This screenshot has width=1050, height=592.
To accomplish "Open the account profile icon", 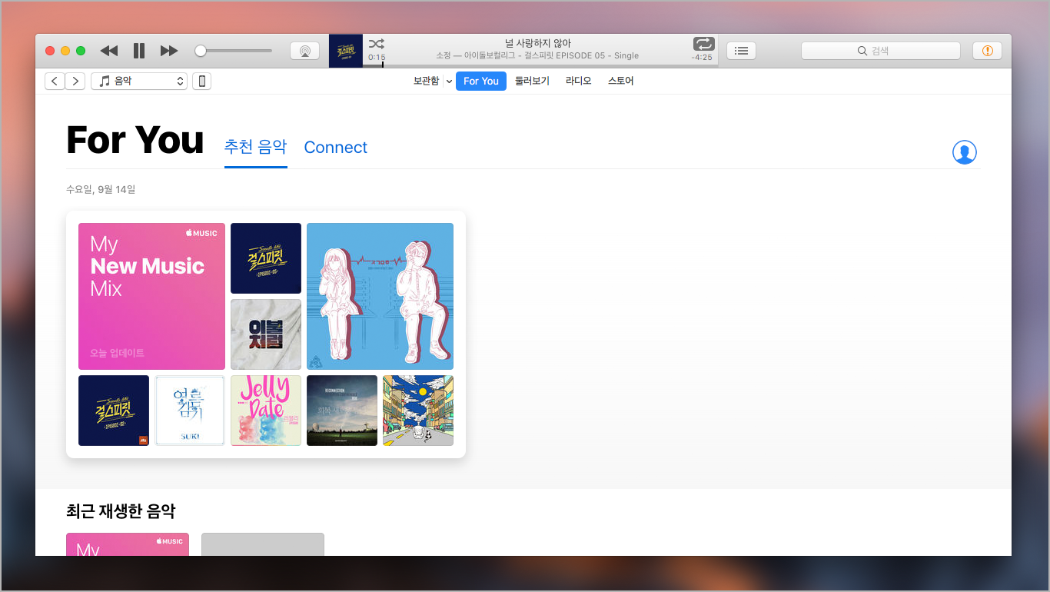I will click(x=964, y=152).
